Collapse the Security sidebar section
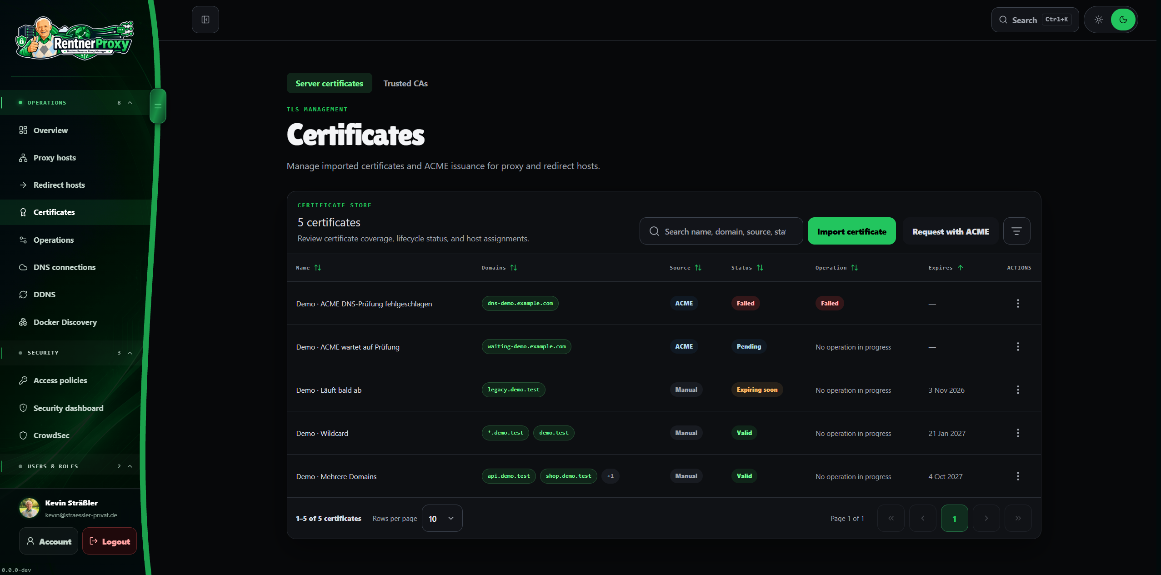 [130, 353]
